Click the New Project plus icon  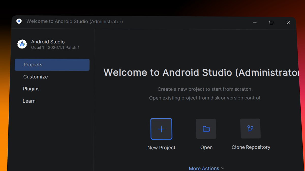(x=161, y=129)
